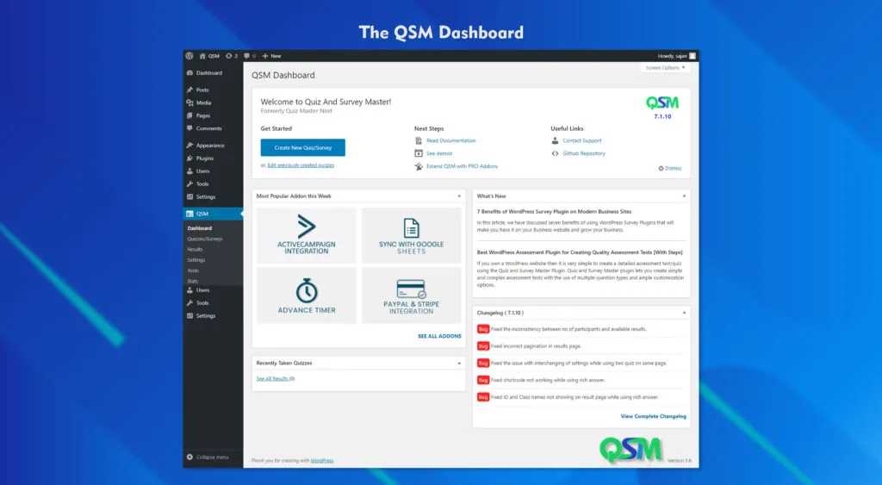
Task: Dismiss the welcome panel
Action: (x=670, y=168)
